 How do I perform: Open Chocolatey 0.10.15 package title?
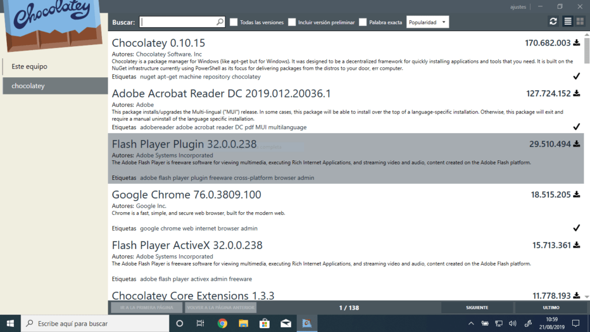(158, 43)
